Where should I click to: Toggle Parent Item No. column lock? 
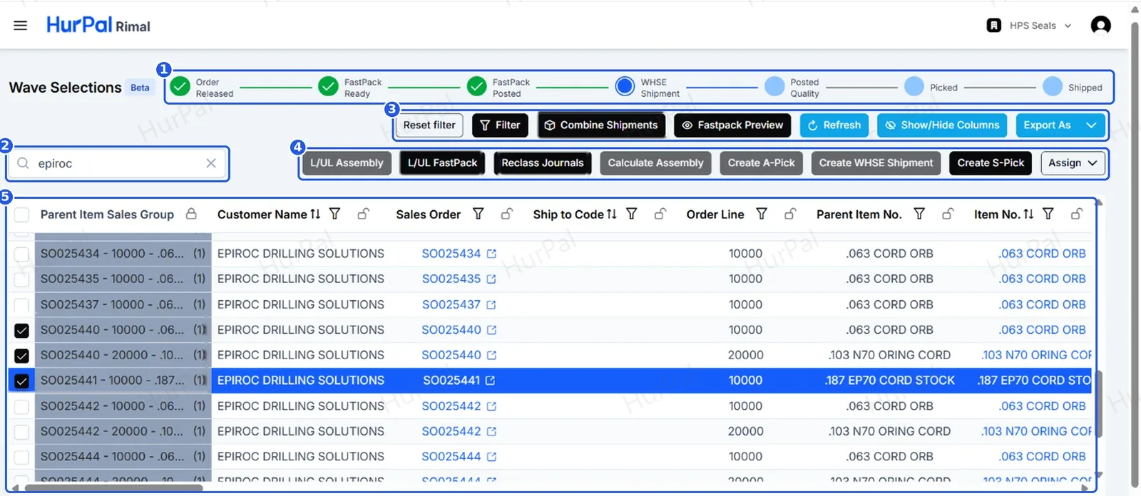[x=948, y=214]
